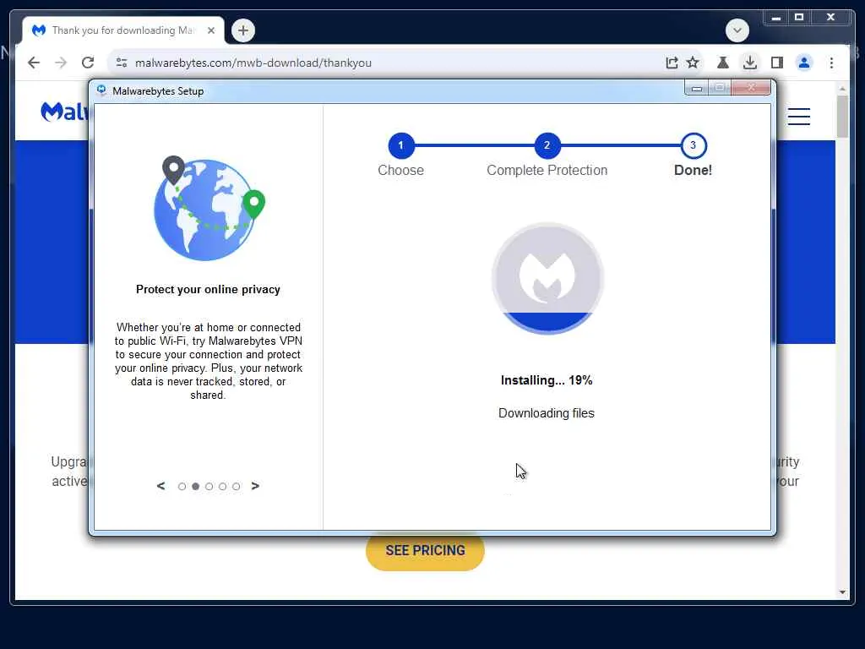Minimize the Chrome browser window
865x649 pixels.
point(776,18)
